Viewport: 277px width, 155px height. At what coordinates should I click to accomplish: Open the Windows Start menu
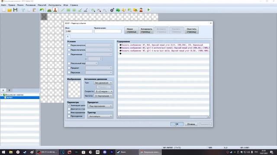point(3,152)
